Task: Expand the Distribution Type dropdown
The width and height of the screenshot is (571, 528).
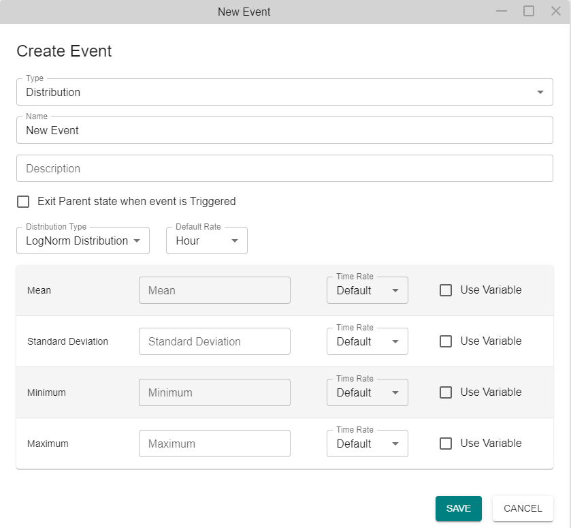Action: point(83,240)
